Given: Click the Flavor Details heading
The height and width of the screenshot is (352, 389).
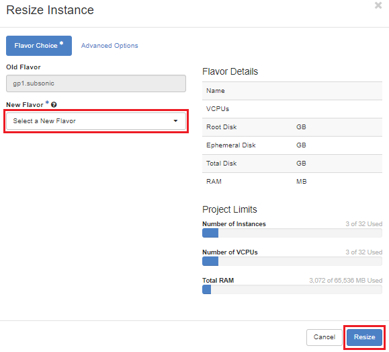Looking at the screenshot, I should tap(230, 71).
